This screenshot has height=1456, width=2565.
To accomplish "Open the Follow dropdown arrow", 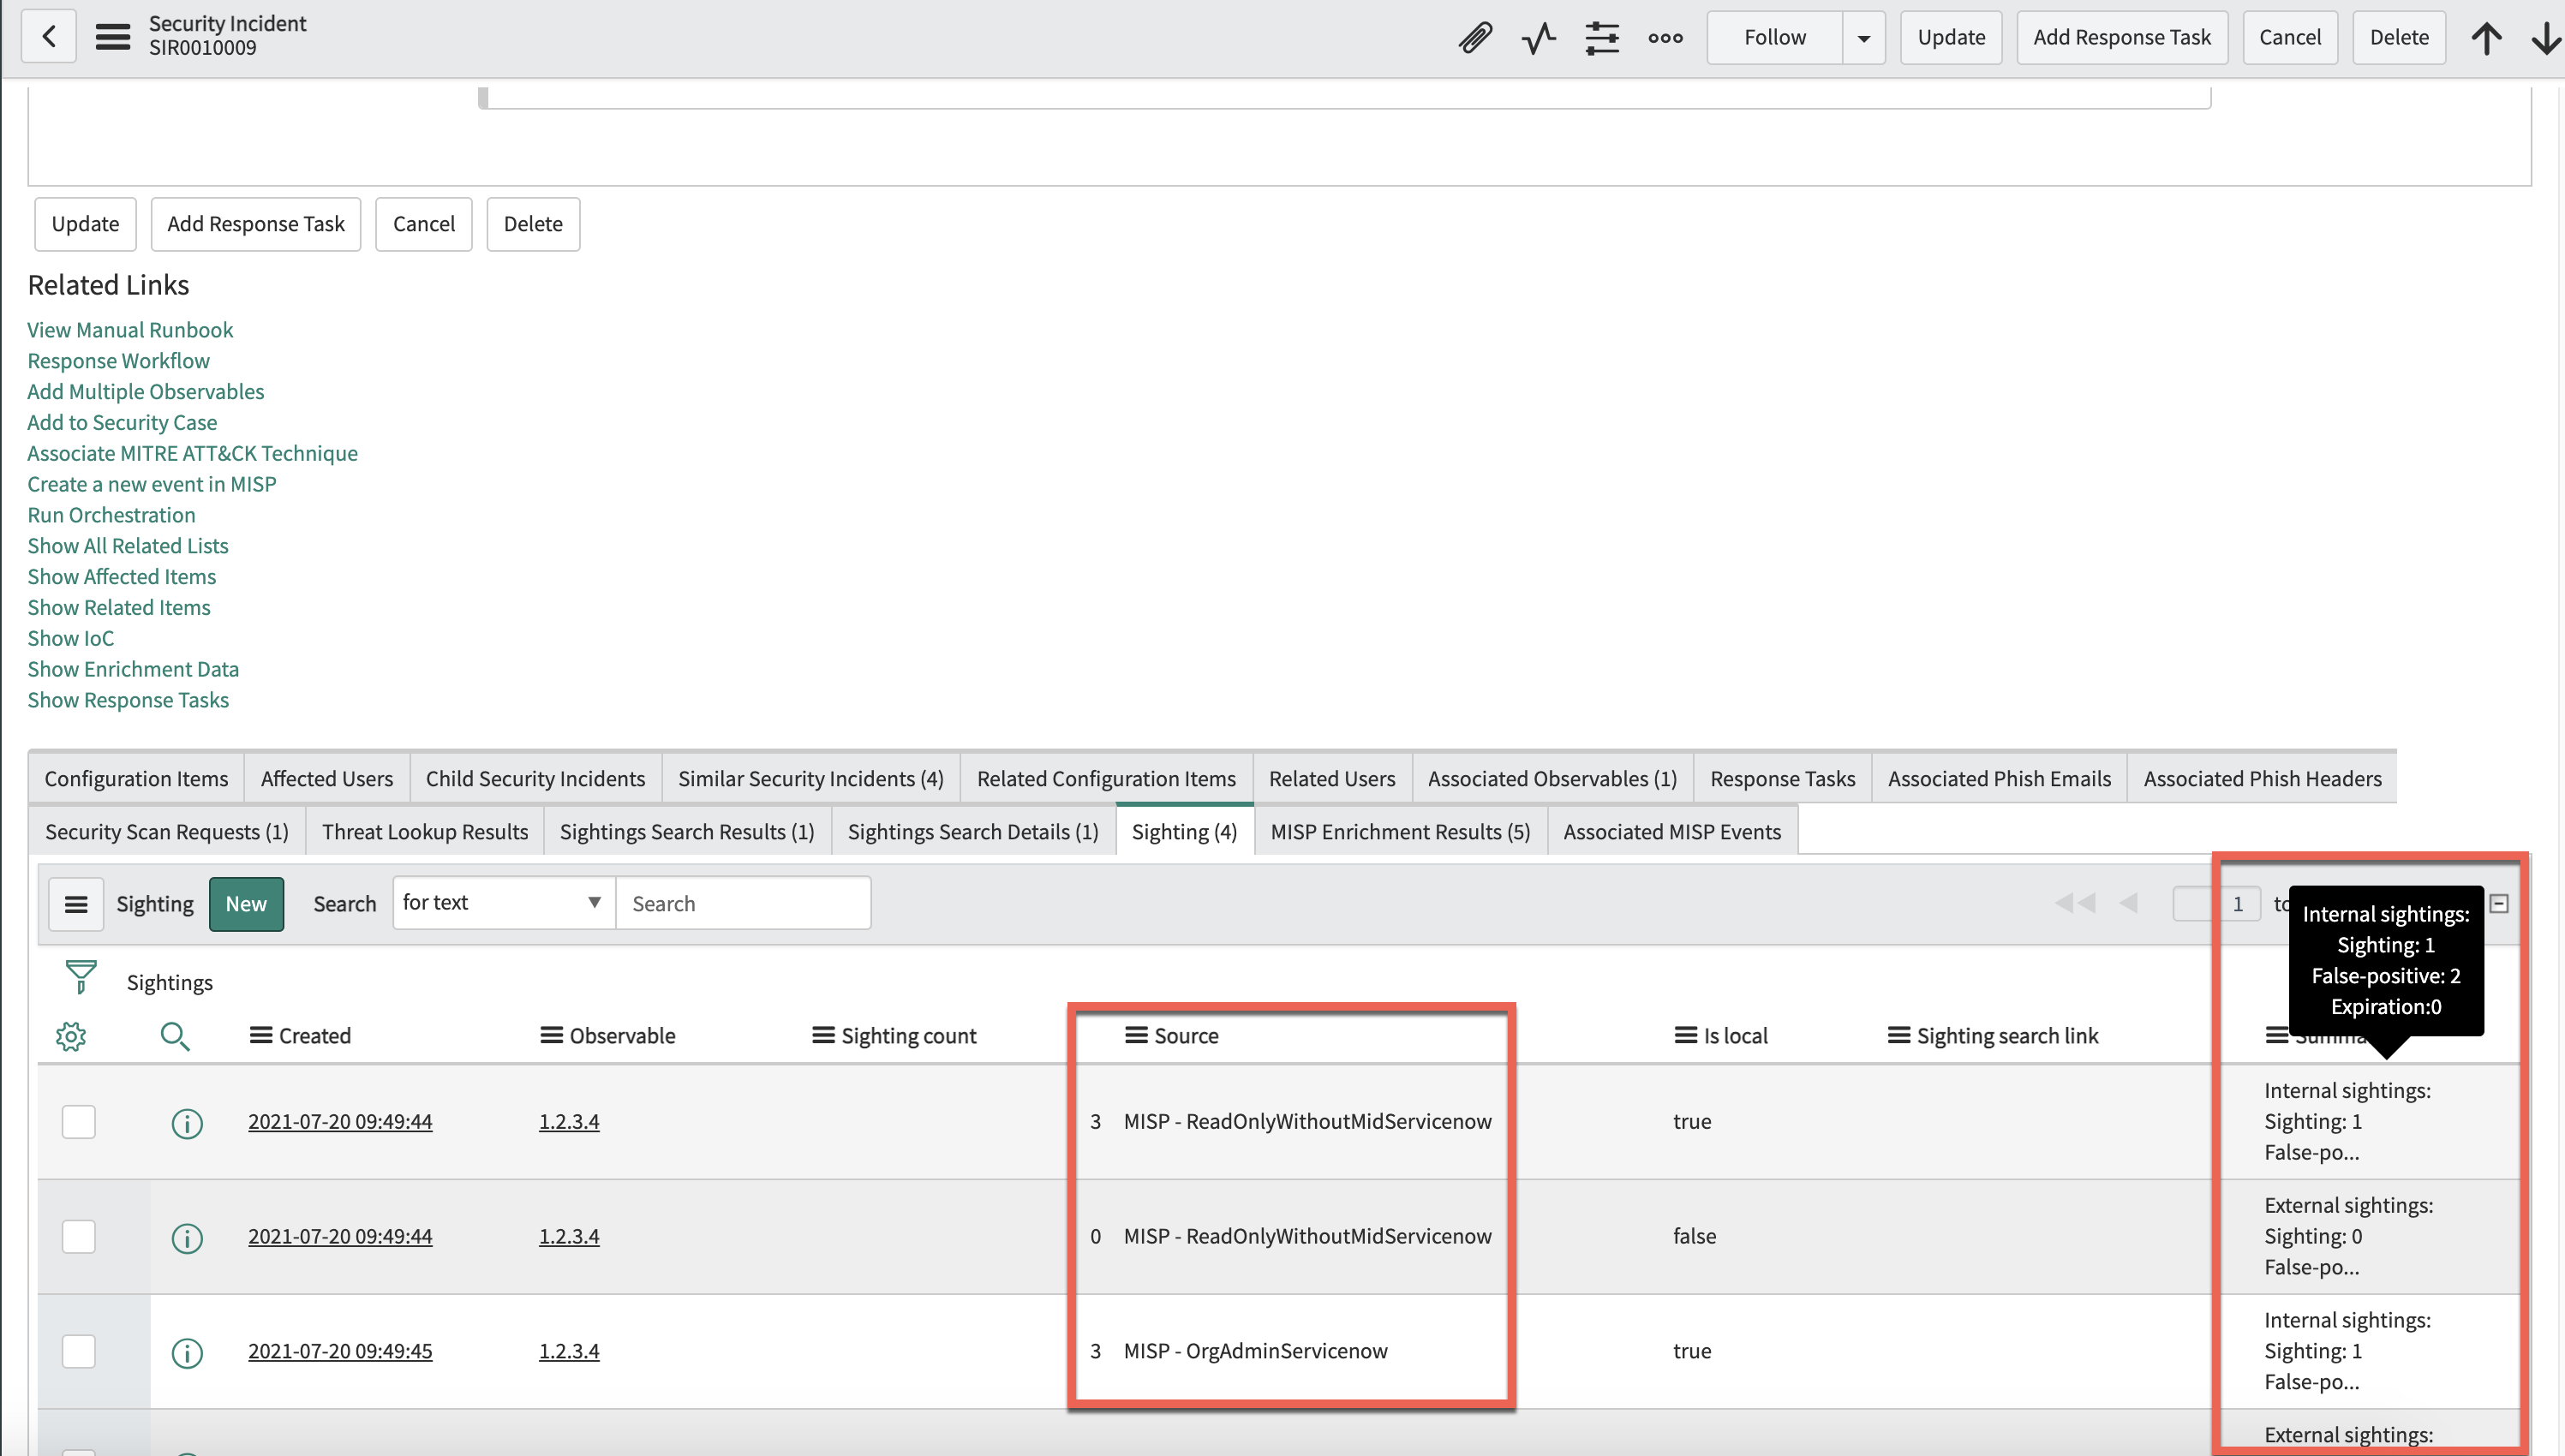I will point(1863,38).
